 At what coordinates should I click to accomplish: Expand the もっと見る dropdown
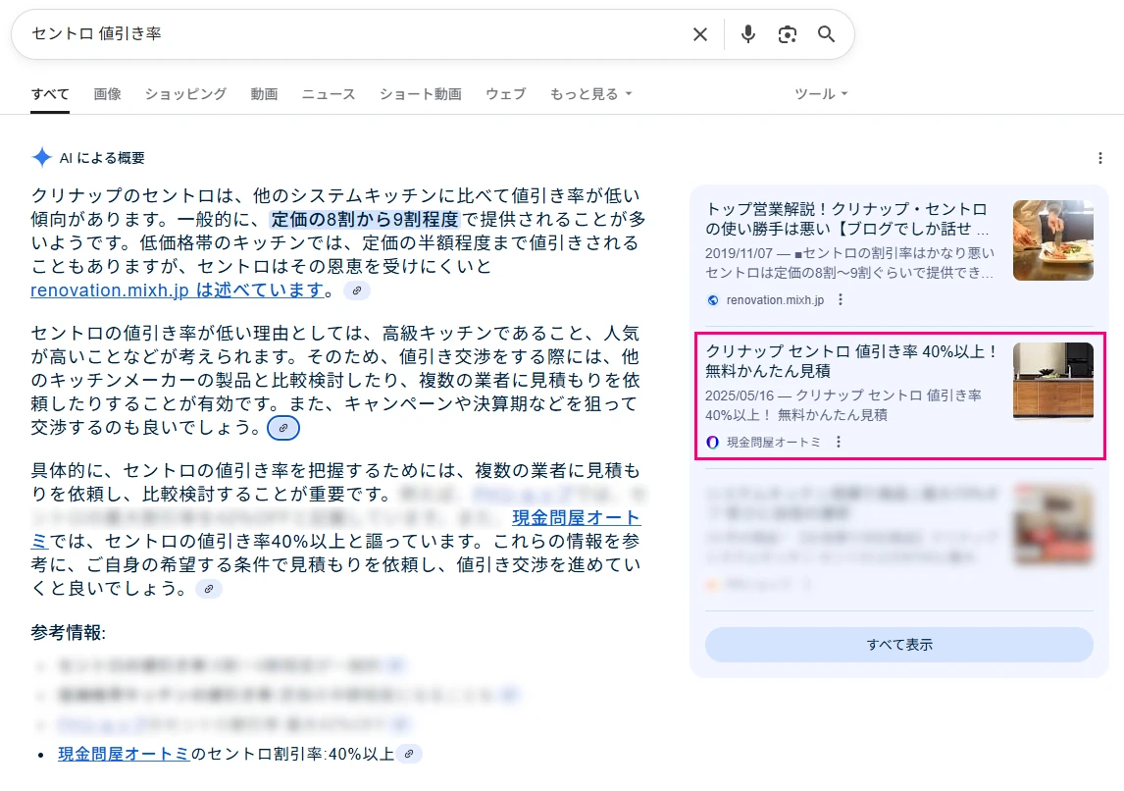(x=590, y=94)
